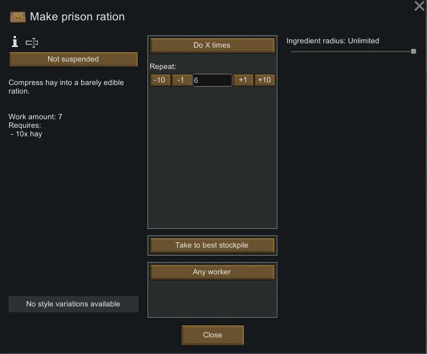
Task: Toggle the Not suspended bill state
Action: click(73, 59)
